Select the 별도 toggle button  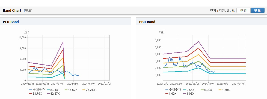click(257, 11)
